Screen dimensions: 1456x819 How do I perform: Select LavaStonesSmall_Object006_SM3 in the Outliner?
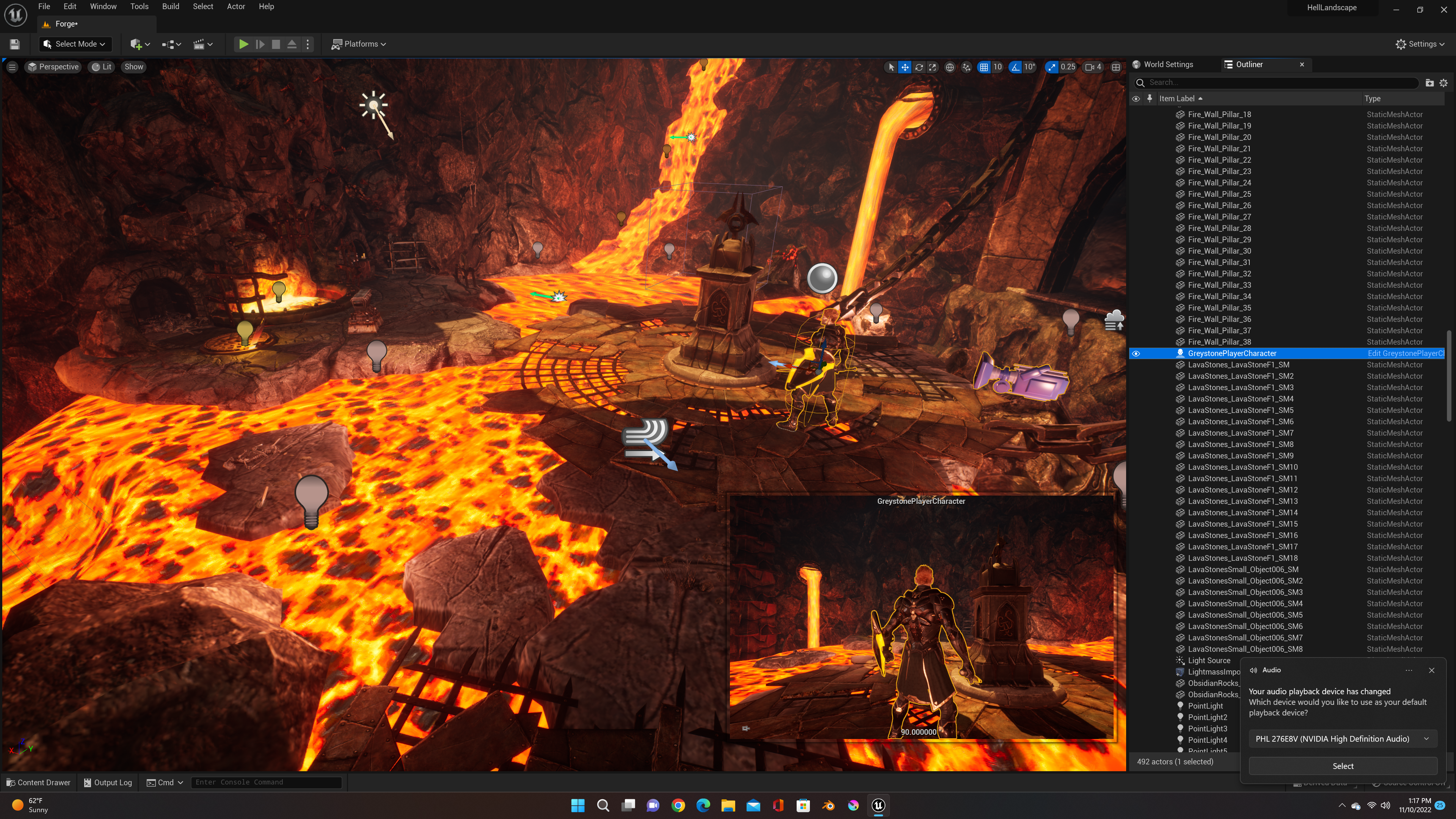pyautogui.click(x=1244, y=592)
